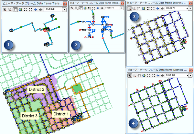194x134 pixels.
Task: Go back to previous extent in top-middle viewer
Action: [x=98, y=8]
